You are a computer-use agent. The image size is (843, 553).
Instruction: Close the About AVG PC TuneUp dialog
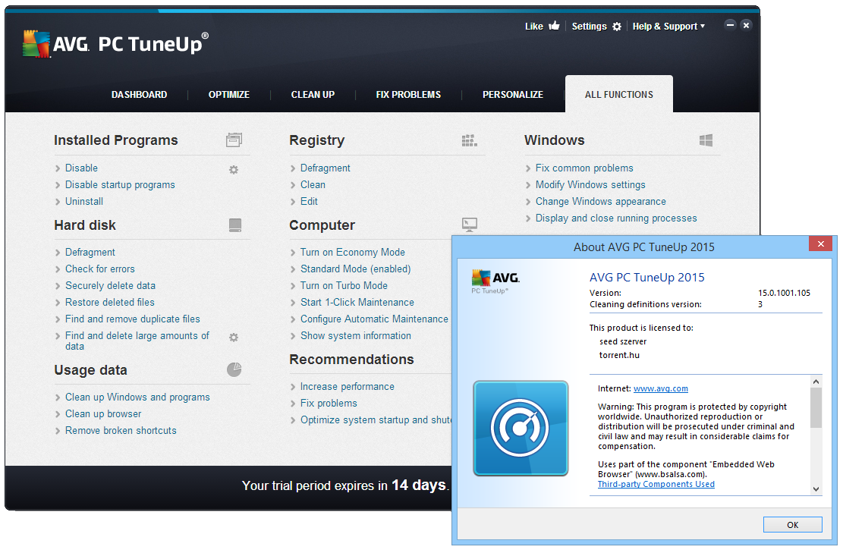[821, 244]
